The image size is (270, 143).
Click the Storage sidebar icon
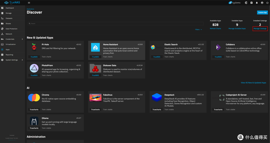[x=2, y=13]
